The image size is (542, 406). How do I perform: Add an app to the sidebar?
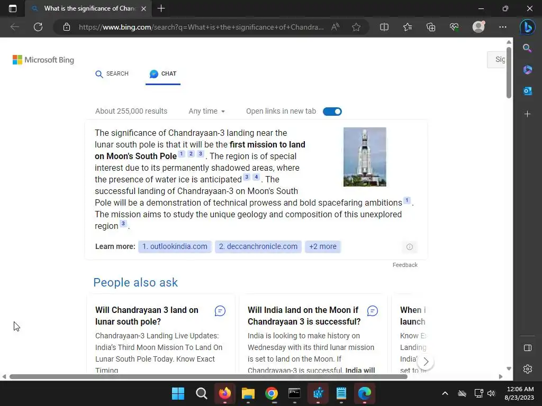[528, 114]
